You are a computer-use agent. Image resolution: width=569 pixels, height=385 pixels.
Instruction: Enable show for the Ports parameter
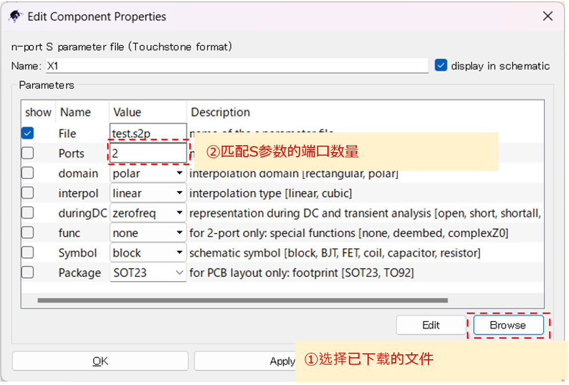click(x=27, y=153)
